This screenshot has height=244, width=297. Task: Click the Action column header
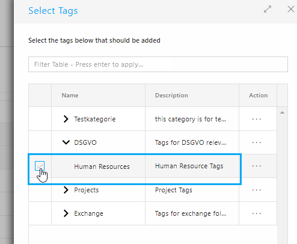[259, 96]
